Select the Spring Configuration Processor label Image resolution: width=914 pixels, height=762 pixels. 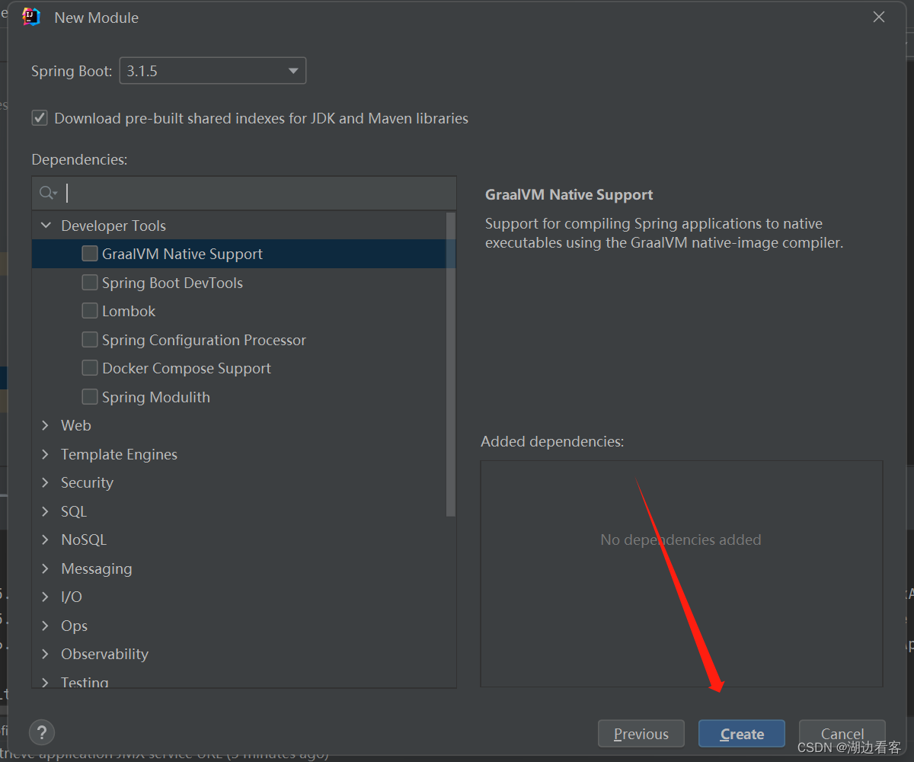click(204, 340)
